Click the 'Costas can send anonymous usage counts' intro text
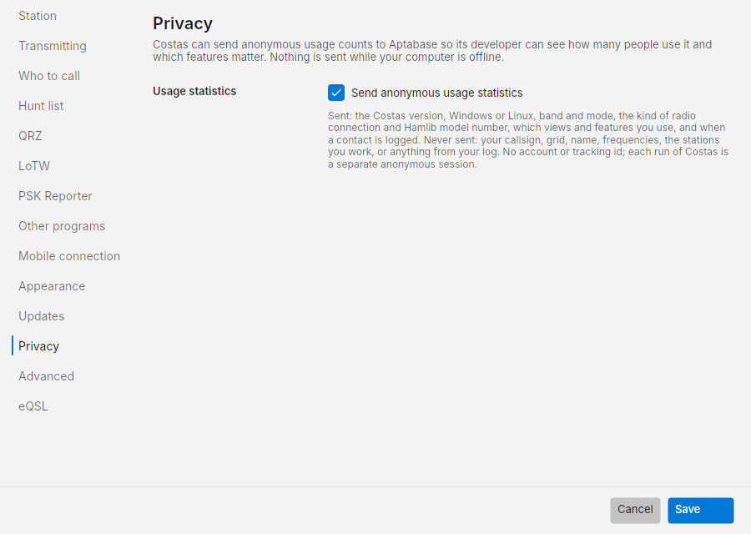Screen dimensions: 751x534 pos(432,51)
